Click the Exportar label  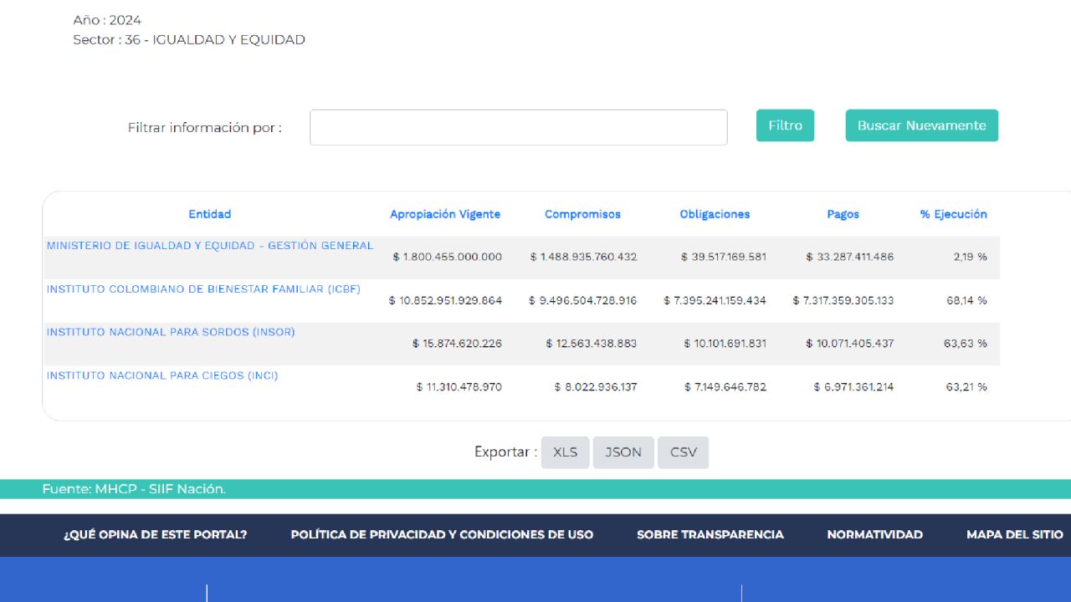(506, 452)
